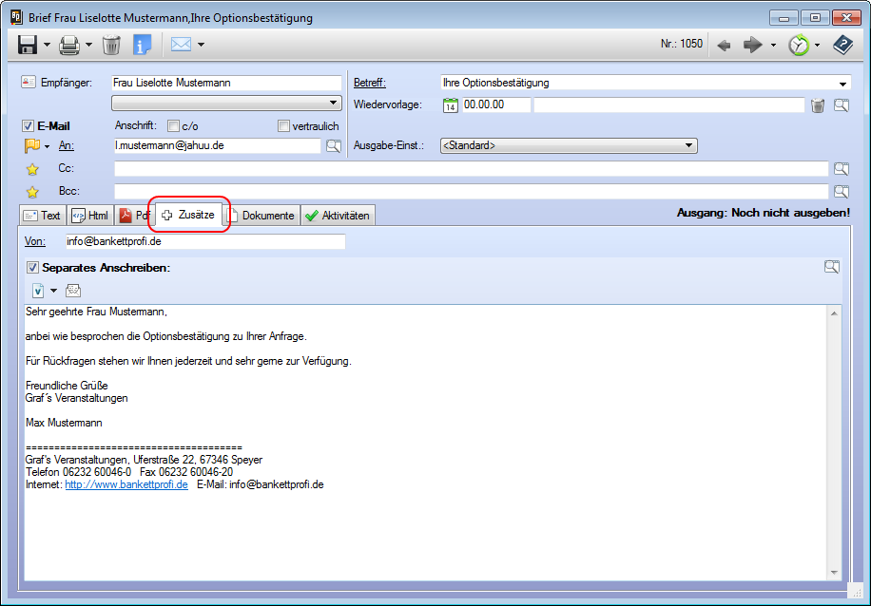Viewport: 871px width, 606px height.
Task: Tick the vertraulich checkbox
Action: click(283, 126)
